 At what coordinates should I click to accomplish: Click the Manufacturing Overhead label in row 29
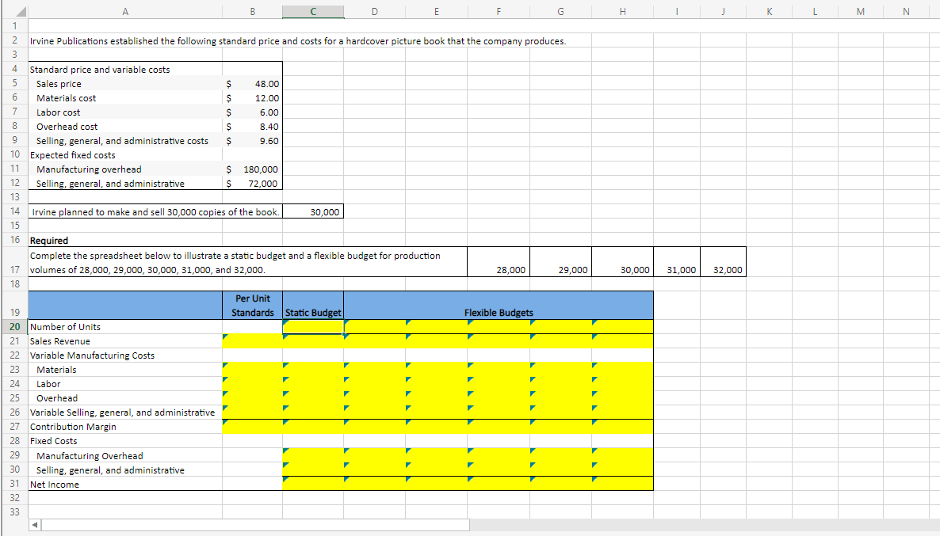90,456
